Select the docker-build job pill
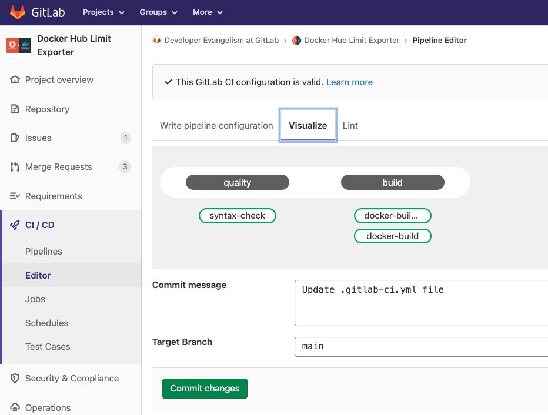This screenshot has width=548, height=415. (392, 236)
